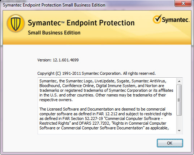Click the DFARS 227.7202 text line

click(103, 123)
